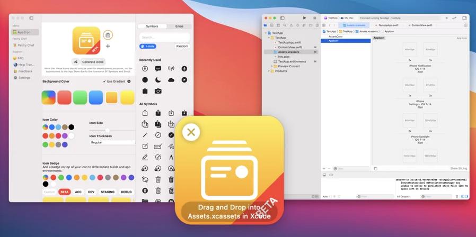Choose the blue background color swatch
This screenshot has width=476, height=237.
(x=96, y=97)
